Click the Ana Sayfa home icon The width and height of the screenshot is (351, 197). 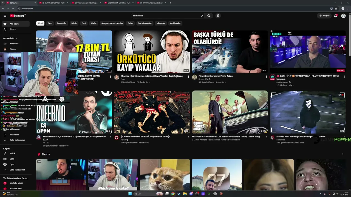point(5,24)
